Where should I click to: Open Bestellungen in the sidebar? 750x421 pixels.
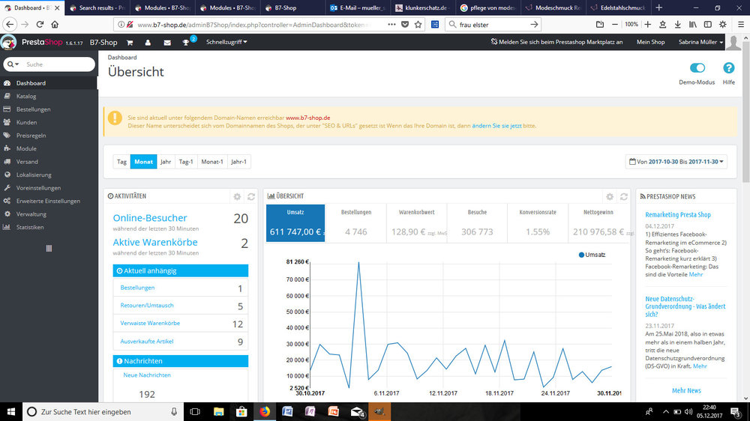point(49,109)
